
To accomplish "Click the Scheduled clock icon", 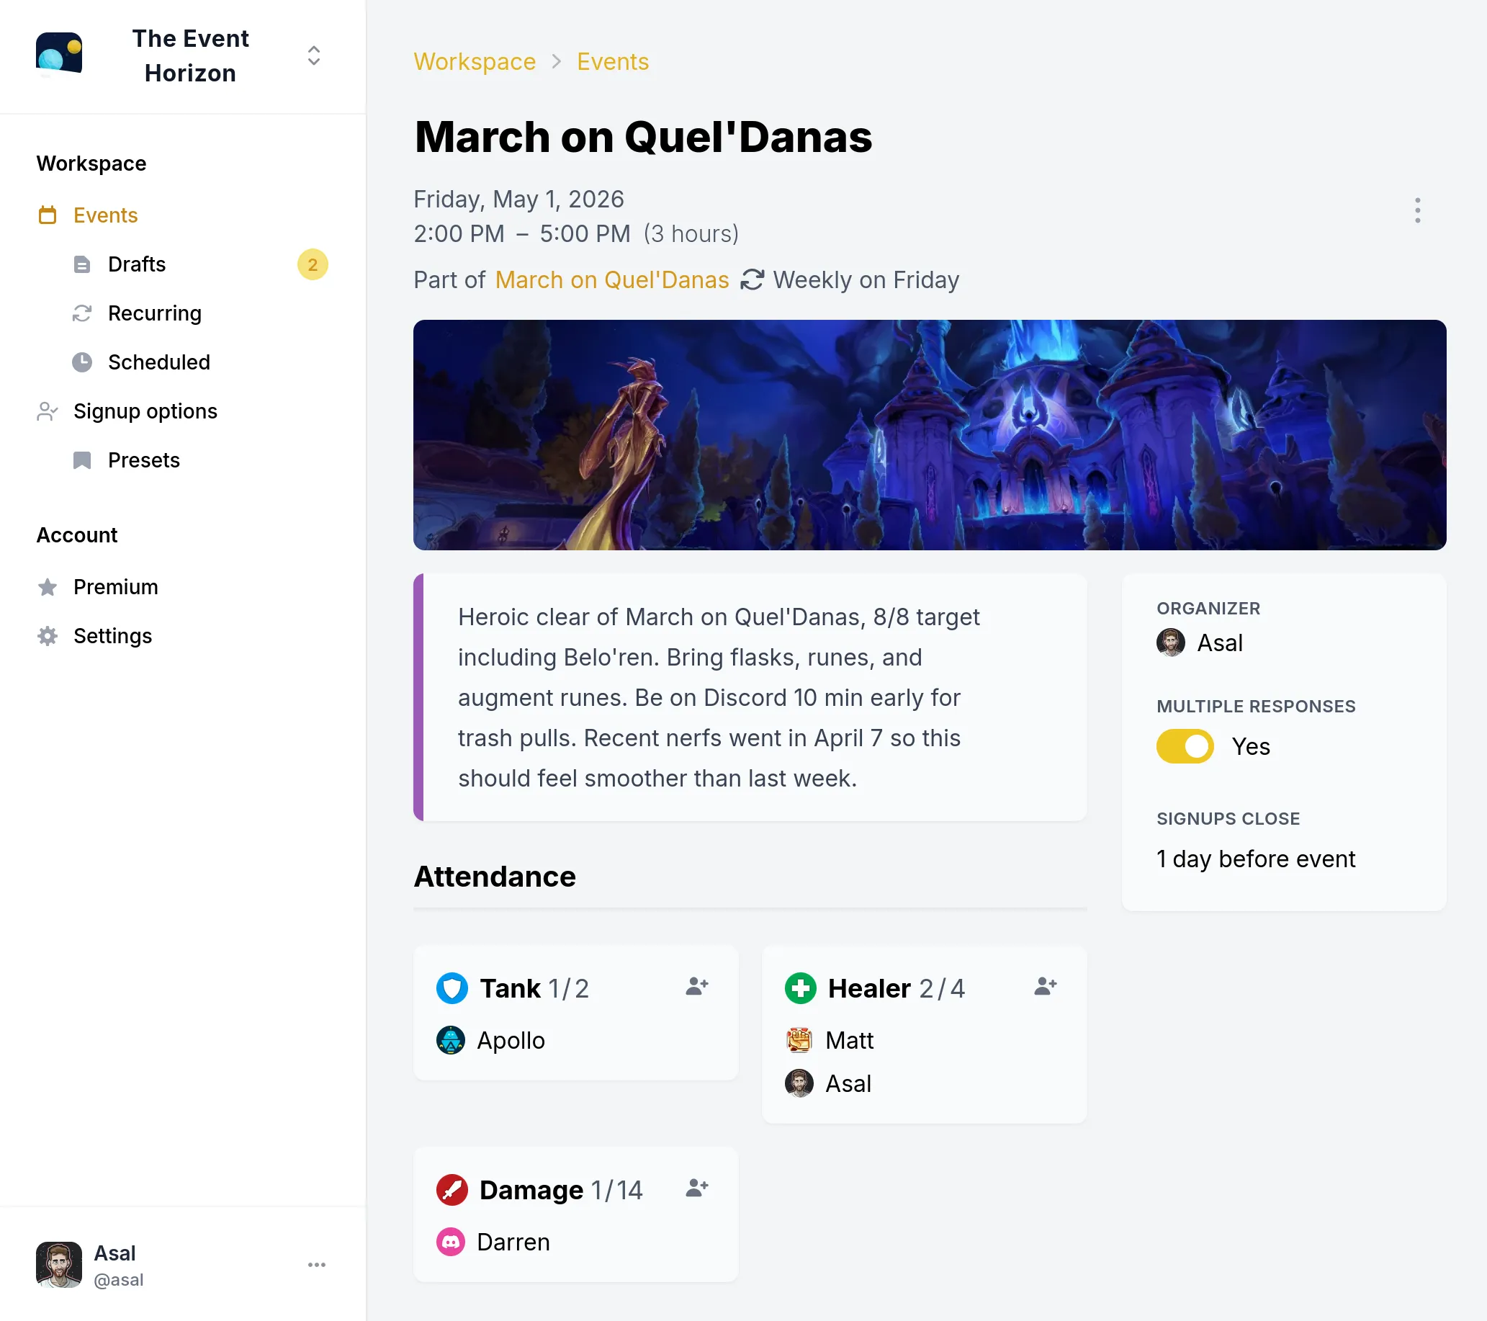I will [x=82, y=362].
